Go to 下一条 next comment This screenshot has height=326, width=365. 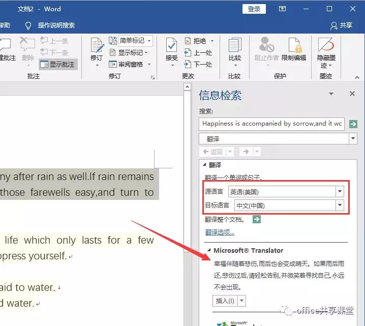pyautogui.click(x=54, y=52)
